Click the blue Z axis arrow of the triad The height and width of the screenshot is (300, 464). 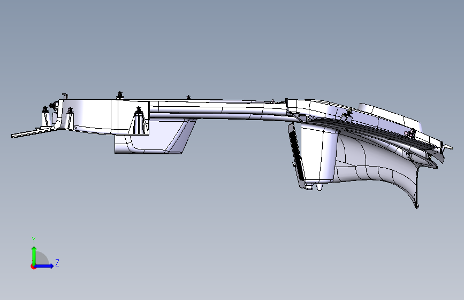pos(44,266)
